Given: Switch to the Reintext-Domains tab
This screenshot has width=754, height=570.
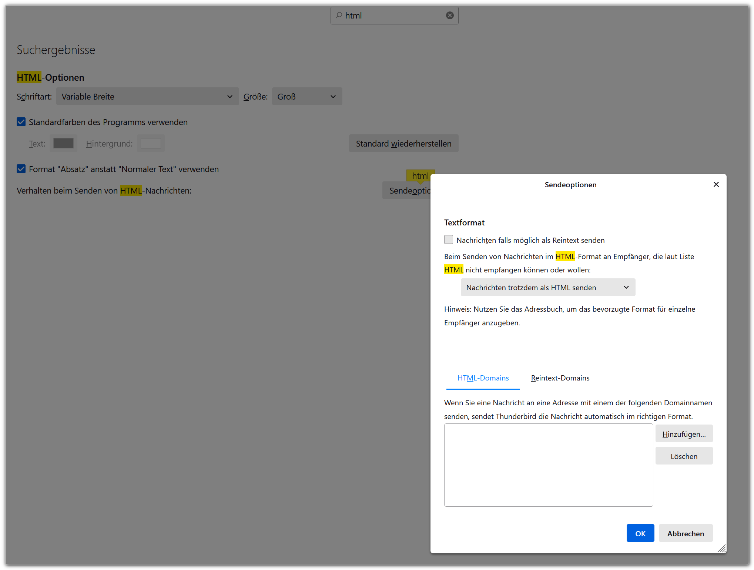Looking at the screenshot, I should 560,378.
